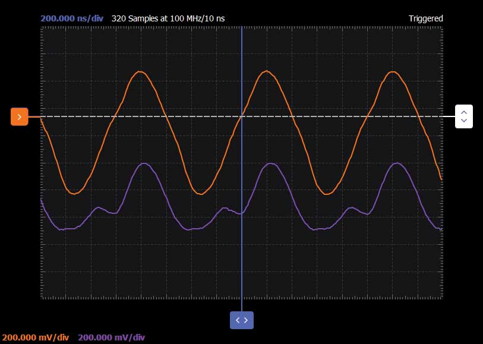
Task: Click the middle purple waveform peak
Action: (270, 163)
